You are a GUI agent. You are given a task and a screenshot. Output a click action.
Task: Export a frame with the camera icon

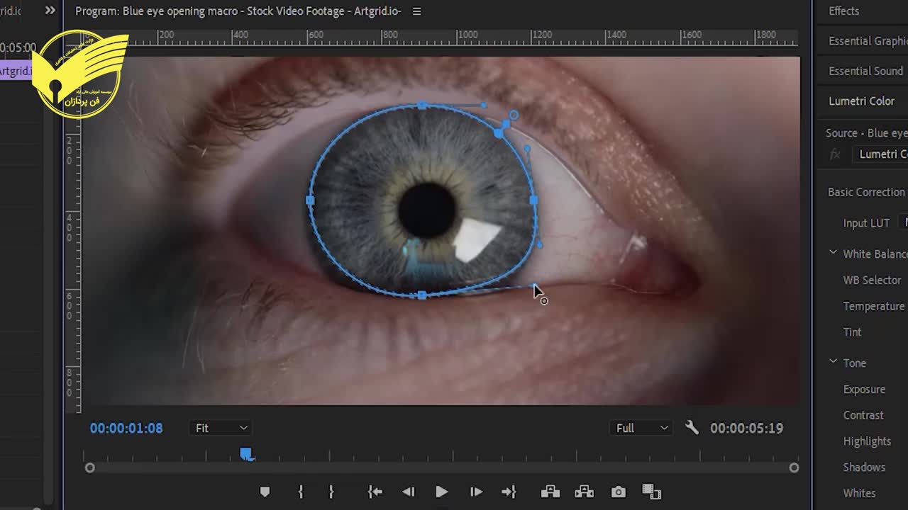pyautogui.click(x=619, y=492)
